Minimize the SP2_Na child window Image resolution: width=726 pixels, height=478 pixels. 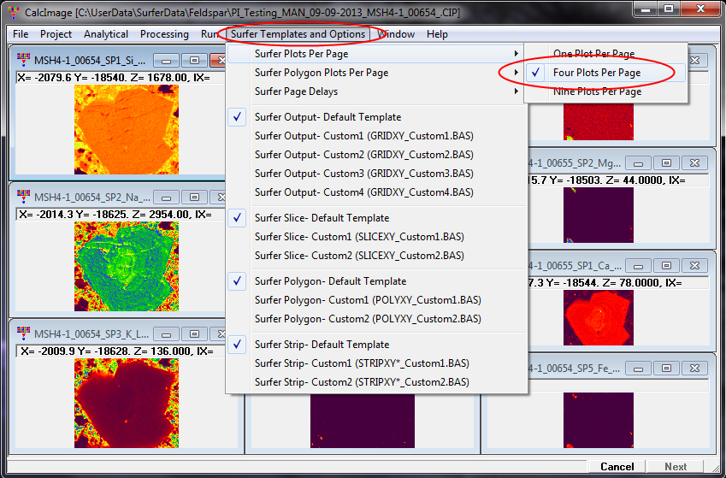coord(168,197)
